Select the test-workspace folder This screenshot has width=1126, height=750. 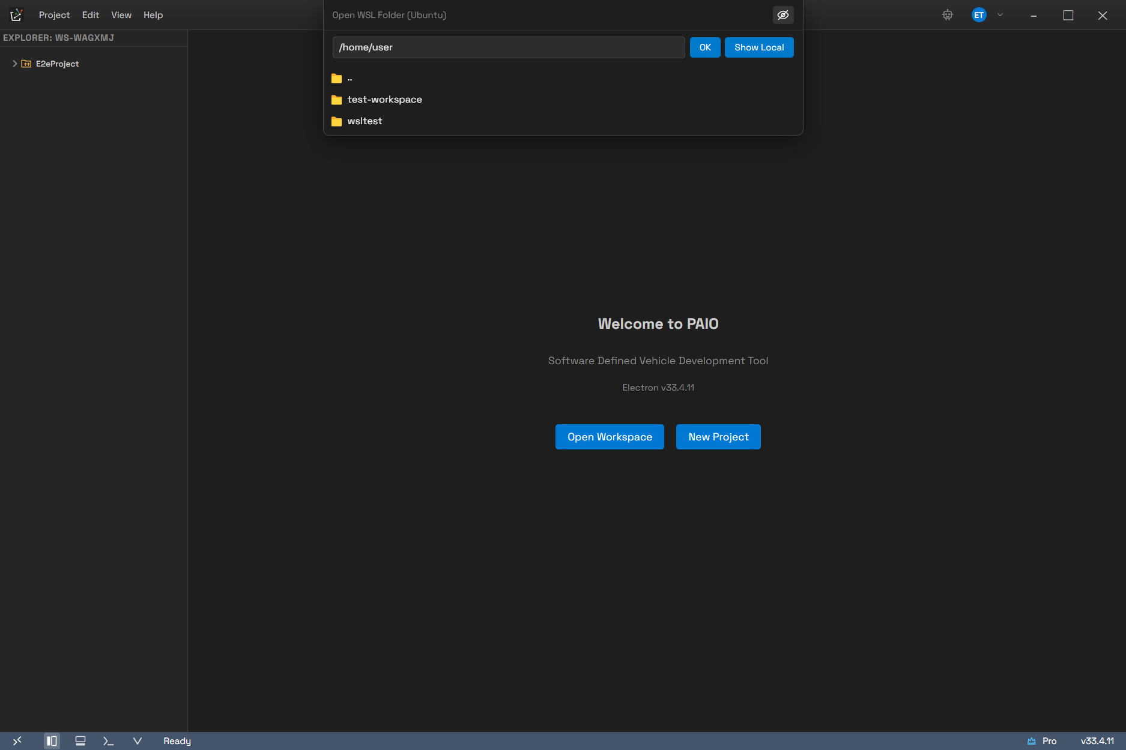point(563,100)
